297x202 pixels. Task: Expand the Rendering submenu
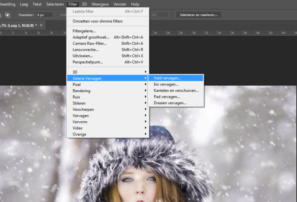click(x=82, y=91)
